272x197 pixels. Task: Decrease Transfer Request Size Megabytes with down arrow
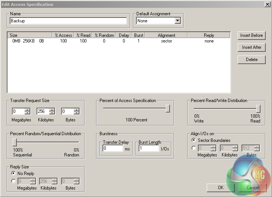pos(27,113)
